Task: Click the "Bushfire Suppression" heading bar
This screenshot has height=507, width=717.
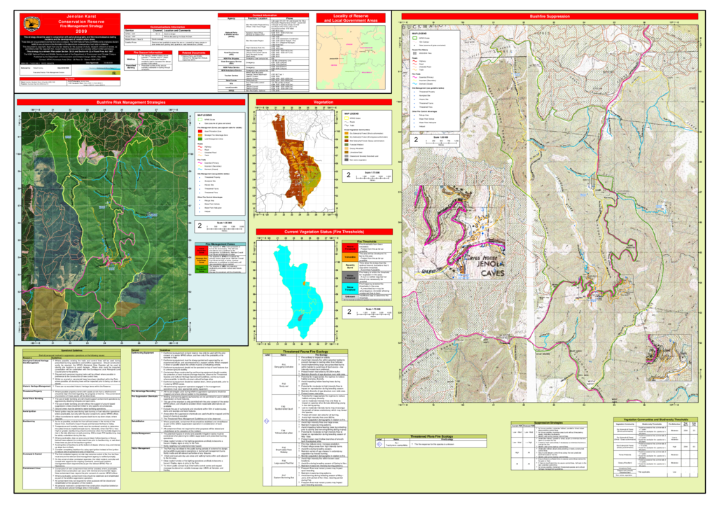Action: coord(550,17)
